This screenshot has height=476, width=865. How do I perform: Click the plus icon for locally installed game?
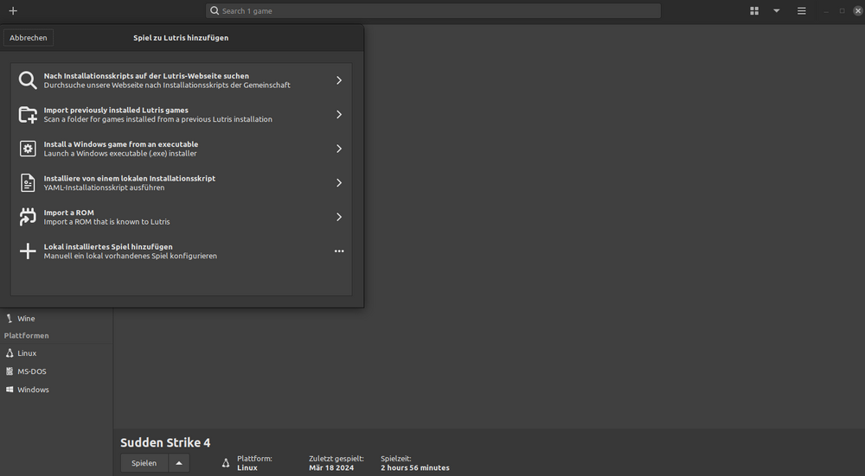click(28, 251)
